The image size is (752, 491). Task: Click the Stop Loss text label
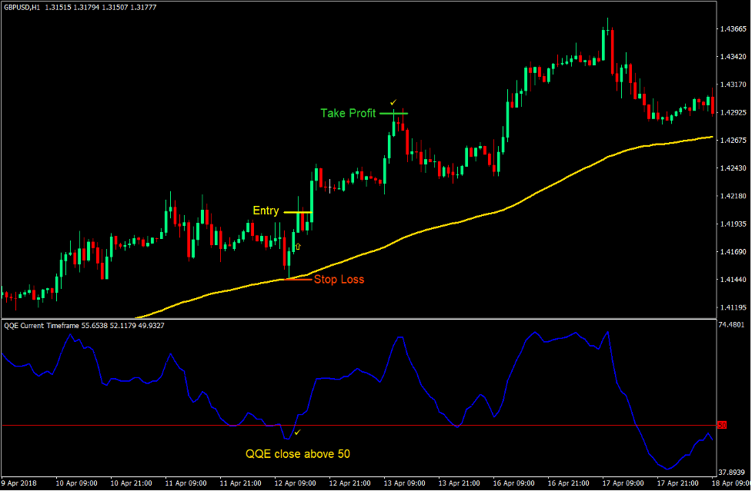[339, 280]
